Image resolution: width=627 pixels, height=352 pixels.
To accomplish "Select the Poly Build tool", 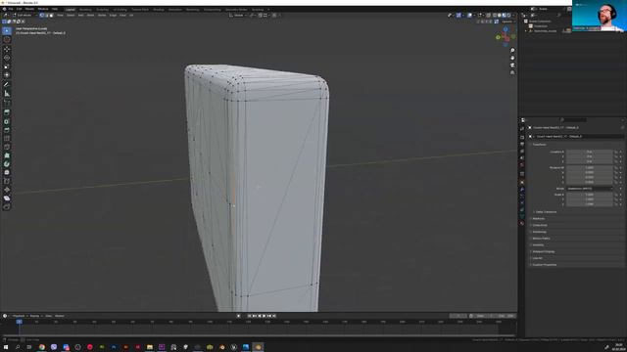I will click(7, 155).
